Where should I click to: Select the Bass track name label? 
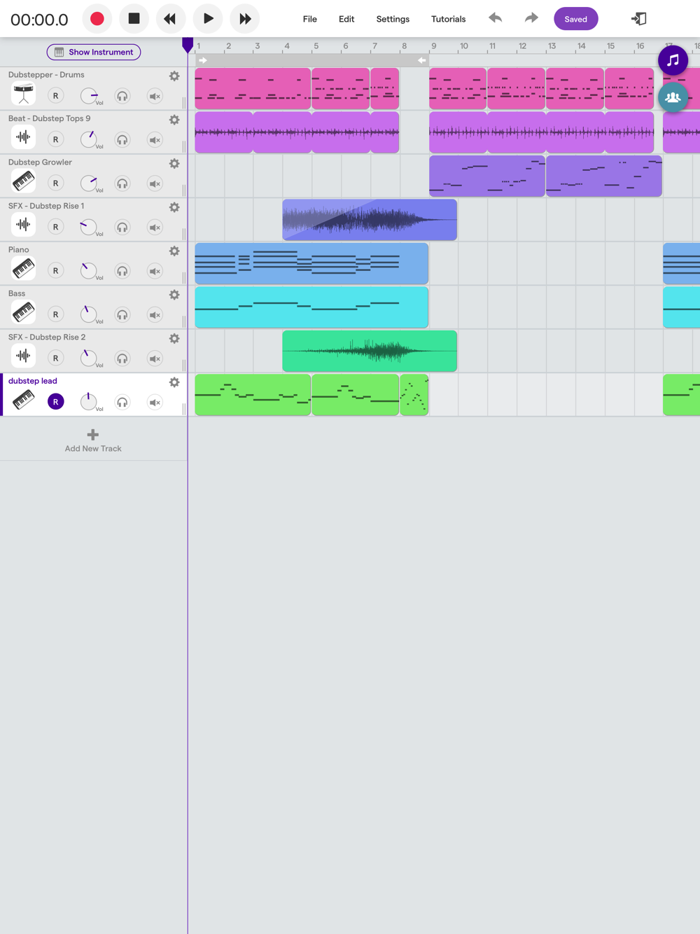point(17,293)
